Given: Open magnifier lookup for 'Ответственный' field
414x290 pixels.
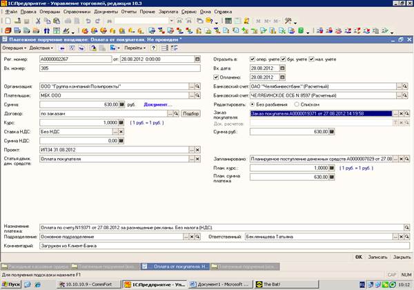Looking at the screenshot, I should 408,235.
